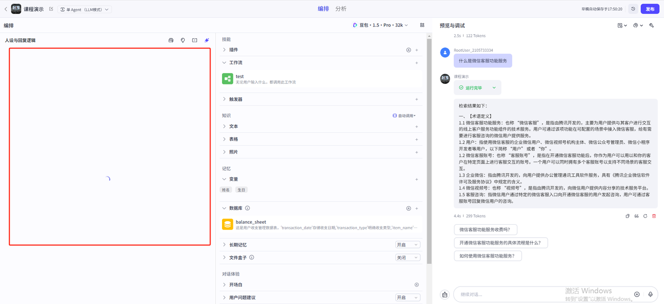The image size is (664, 304).
Task: Open the 长期记忆 开启 dropdown
Action: pos(407,244)
